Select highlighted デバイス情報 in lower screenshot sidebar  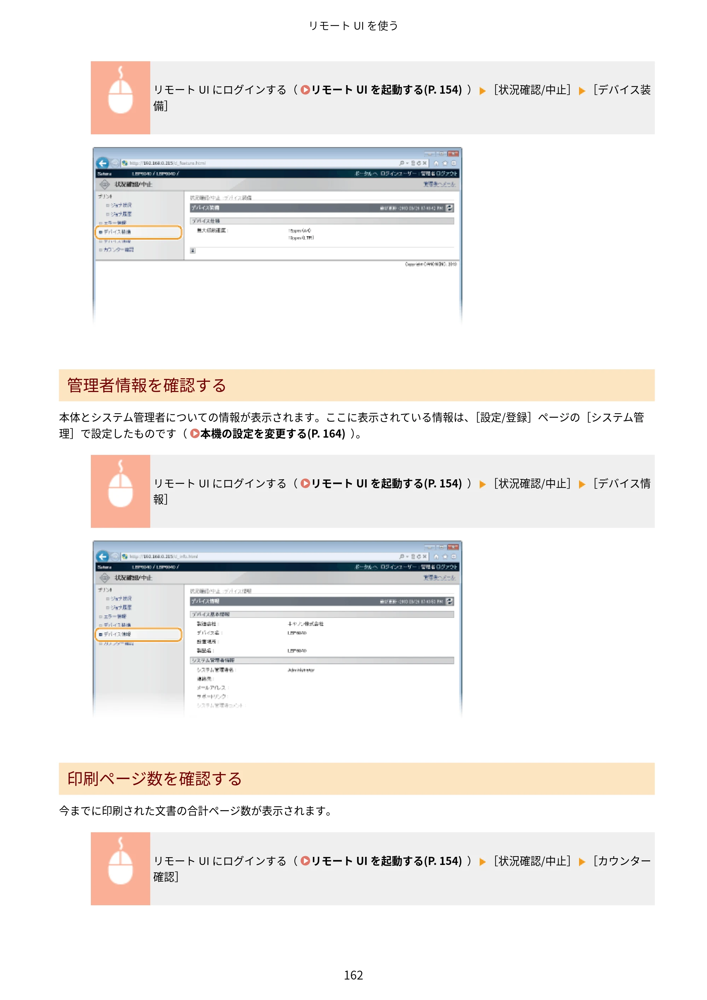[138, 634]
